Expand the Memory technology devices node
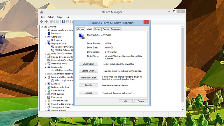The height and width of the screenshot is (126, 224). point(46,74)
